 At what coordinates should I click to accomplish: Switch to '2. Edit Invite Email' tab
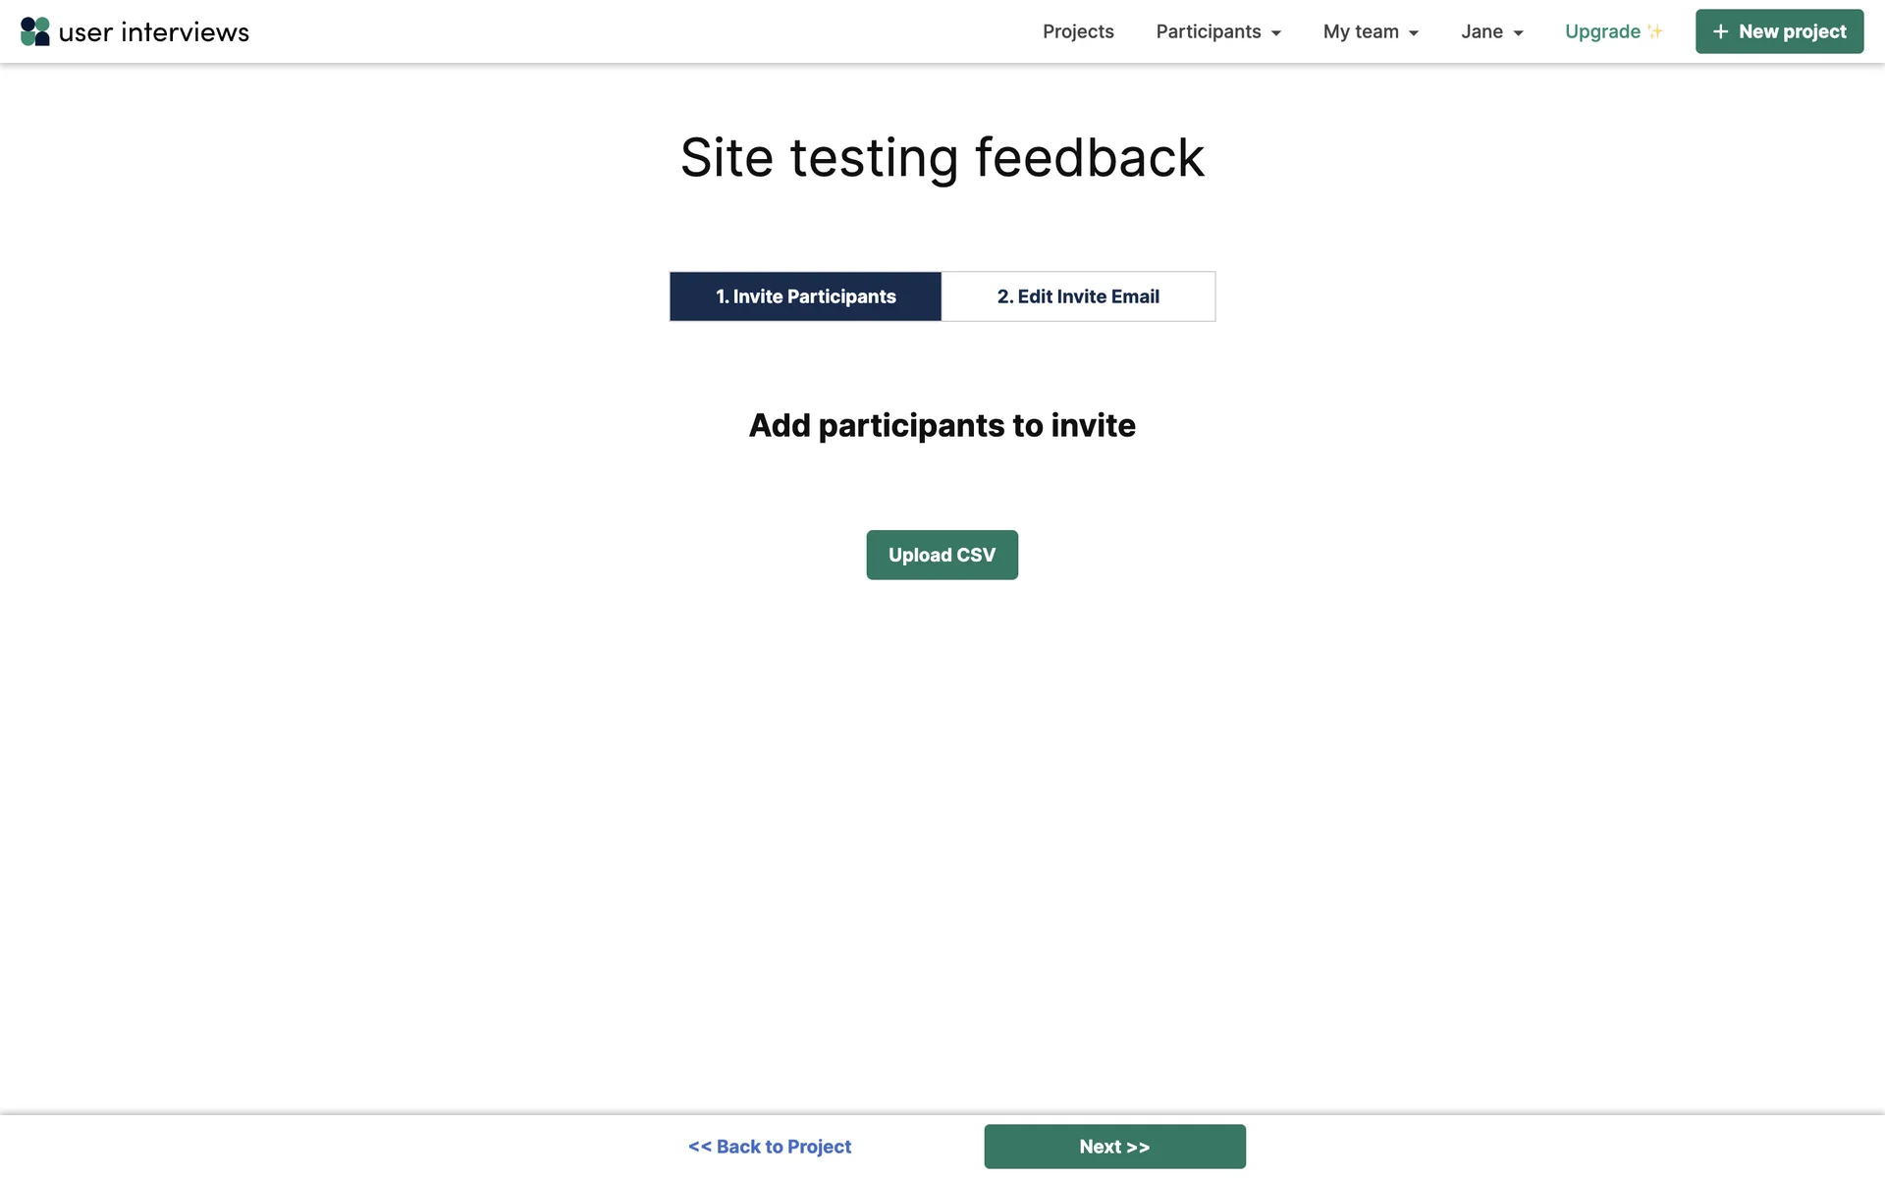pos(1078,296)
